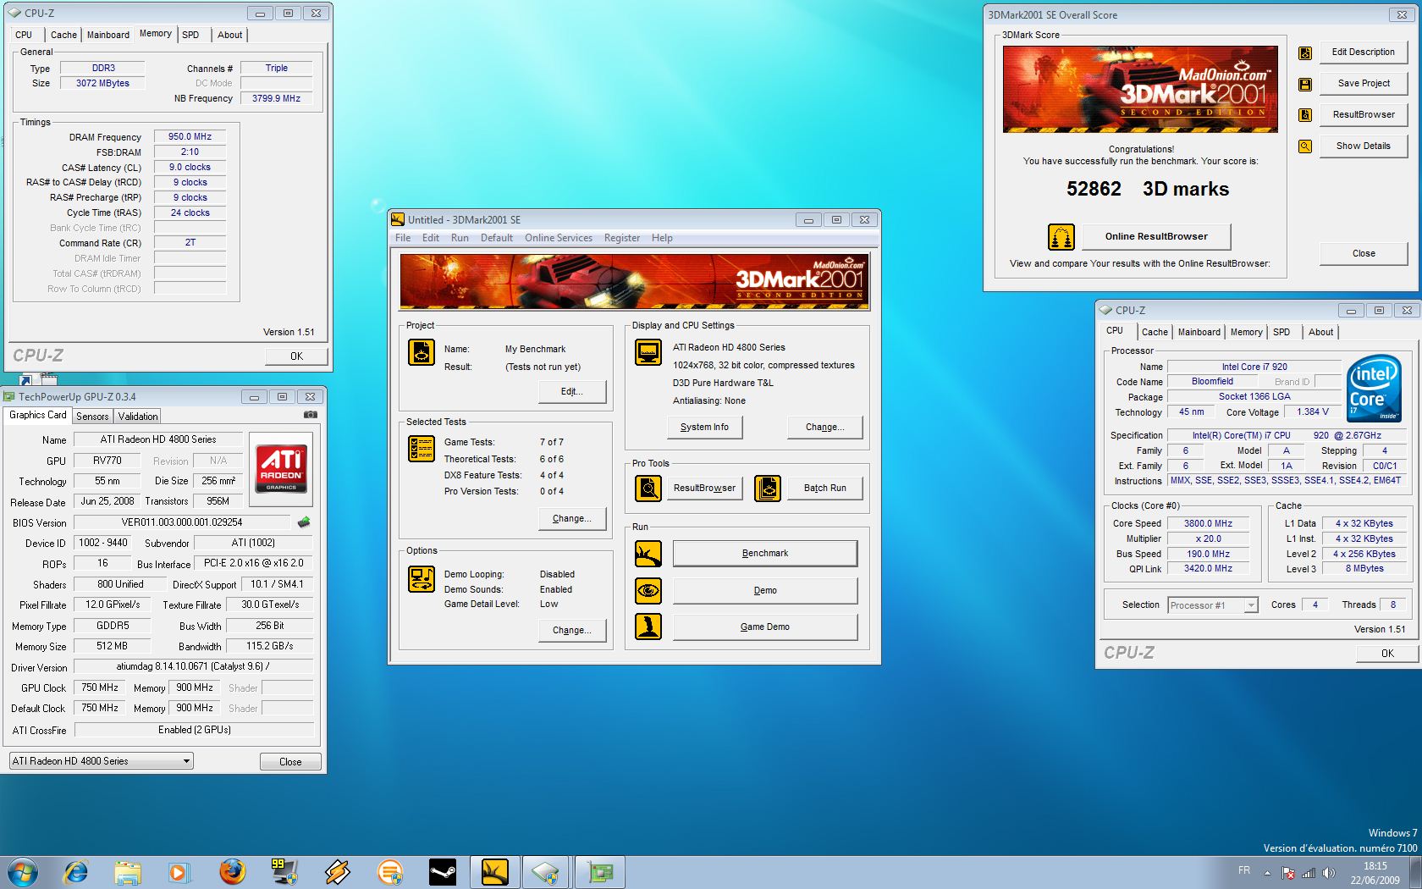Screen dimensions: 1422x889
Task: Click the Online ResultBrowser icon
Action: point(1061,237)
